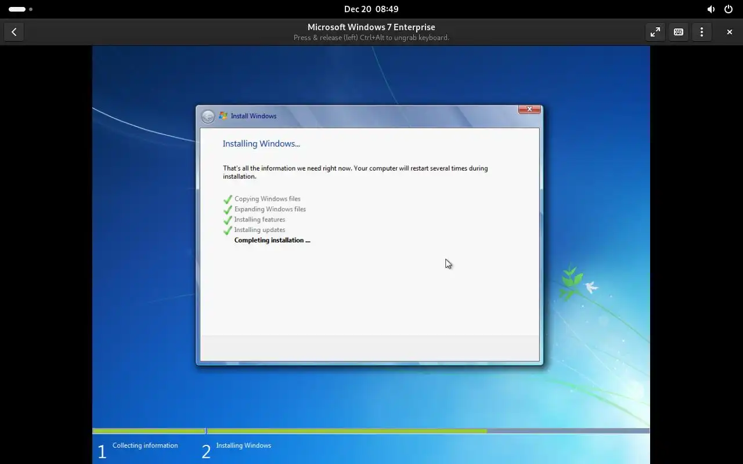Viewport: 743px width, 464px height.
Task: Click the Activities pill in the top bar
Action: pos(20,9)
